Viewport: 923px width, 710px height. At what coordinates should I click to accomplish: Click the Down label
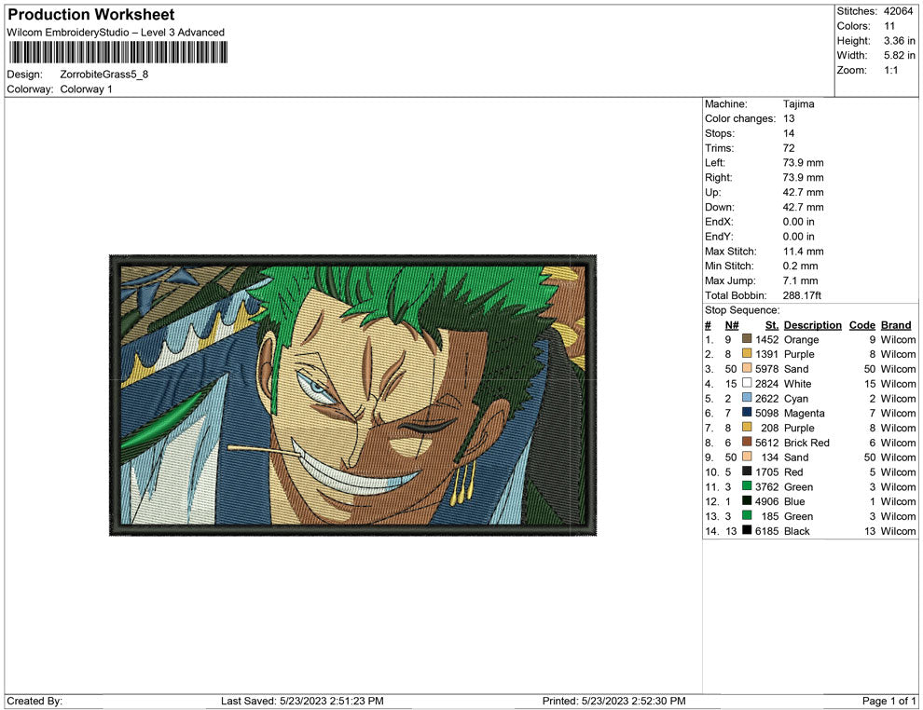720,207
